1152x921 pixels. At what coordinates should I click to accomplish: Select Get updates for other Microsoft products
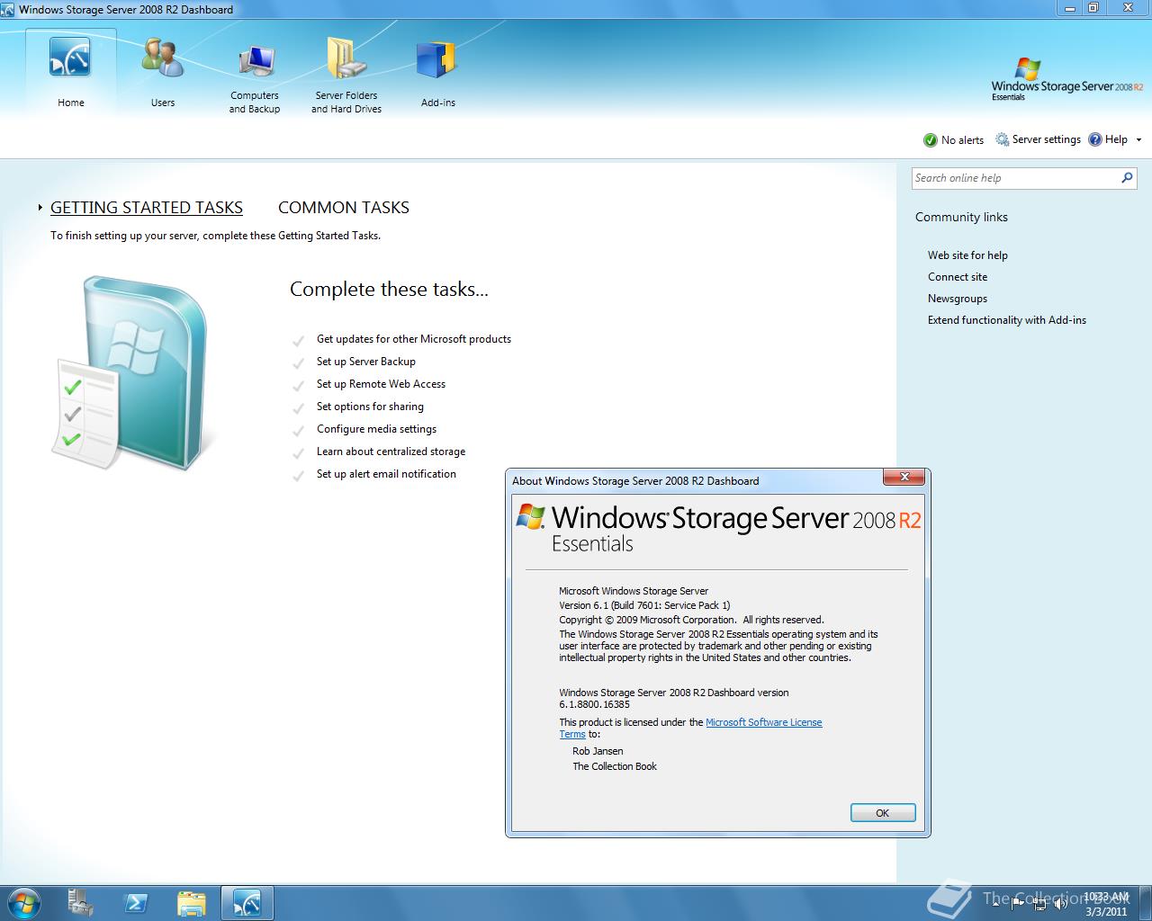pos(414,339)
